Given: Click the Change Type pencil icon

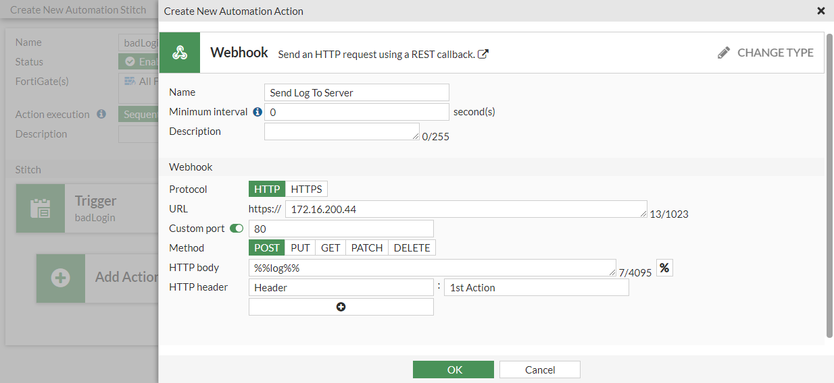Looking at the screenshot, I should pyautogui.click(x=724, y=53).
